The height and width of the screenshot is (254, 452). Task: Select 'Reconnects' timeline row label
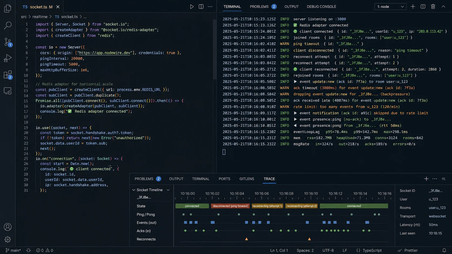(146, 239)
